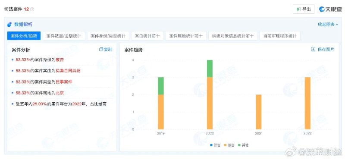Toggle the 被告 legend item
The width and height of the screenshot is (345, 160).
(229, 145)
